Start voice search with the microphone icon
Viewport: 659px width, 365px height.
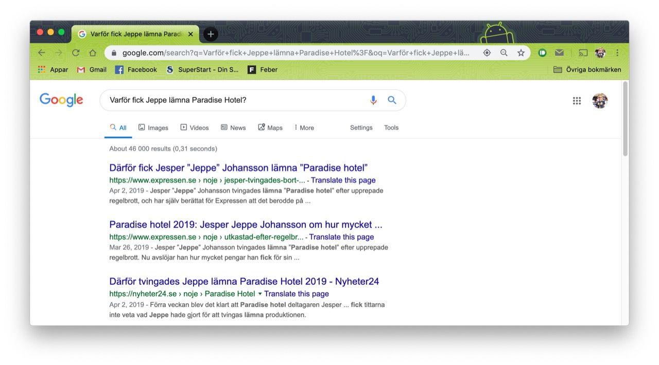(x=373, y=100)
